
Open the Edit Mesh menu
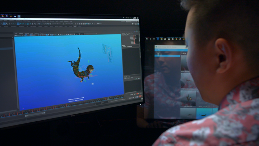[x=12, y=21]
